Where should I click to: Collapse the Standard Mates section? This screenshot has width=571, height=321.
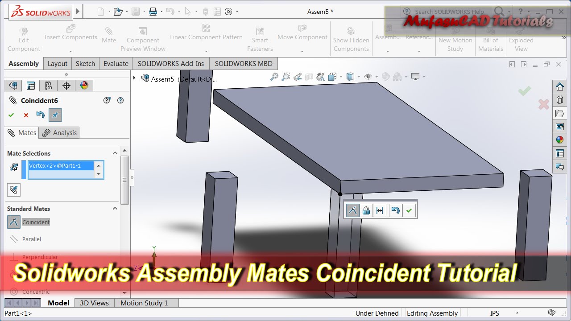(115, 208)
